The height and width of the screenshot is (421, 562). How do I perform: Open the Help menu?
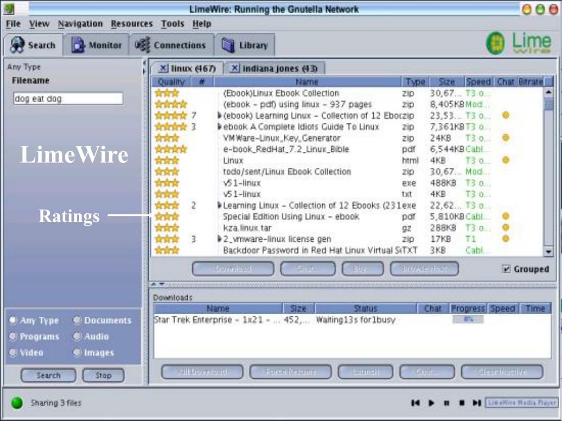click(202, 24)
